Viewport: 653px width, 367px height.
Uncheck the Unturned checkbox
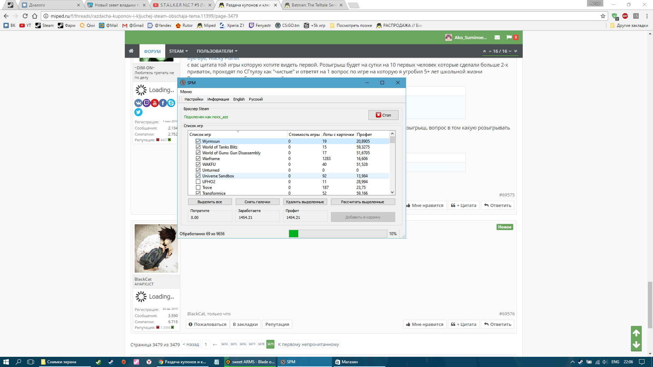[198, 170]
